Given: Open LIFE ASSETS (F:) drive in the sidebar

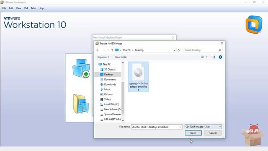Looking at the screenshot, I should click(x=112, y=119).
